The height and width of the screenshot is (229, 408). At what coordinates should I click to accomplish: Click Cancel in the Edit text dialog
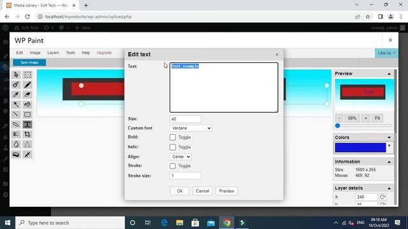coord(203,191)
